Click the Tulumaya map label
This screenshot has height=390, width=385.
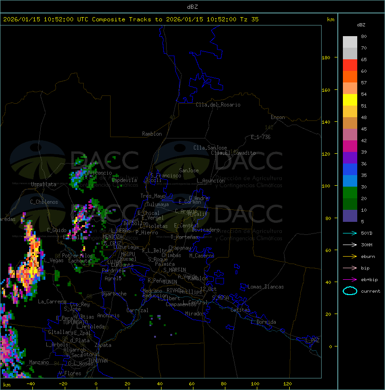tap(158, 204)
